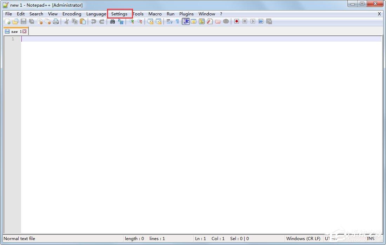Click 'Col : 1' in status bar

218,239
